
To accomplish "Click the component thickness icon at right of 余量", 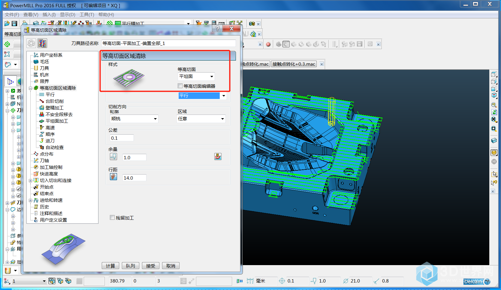I will click(x=218, y=157).
